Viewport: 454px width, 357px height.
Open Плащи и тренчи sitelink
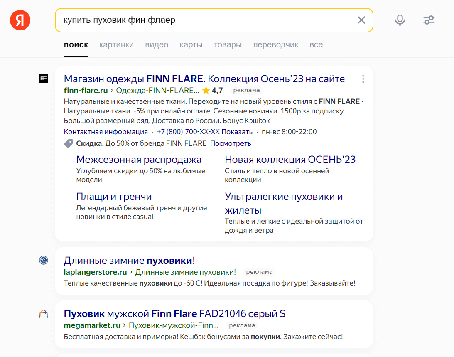tap(114, 197)
